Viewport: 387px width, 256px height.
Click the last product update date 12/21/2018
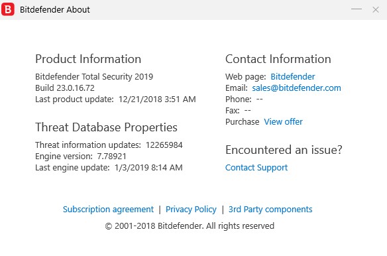(140, 99)
